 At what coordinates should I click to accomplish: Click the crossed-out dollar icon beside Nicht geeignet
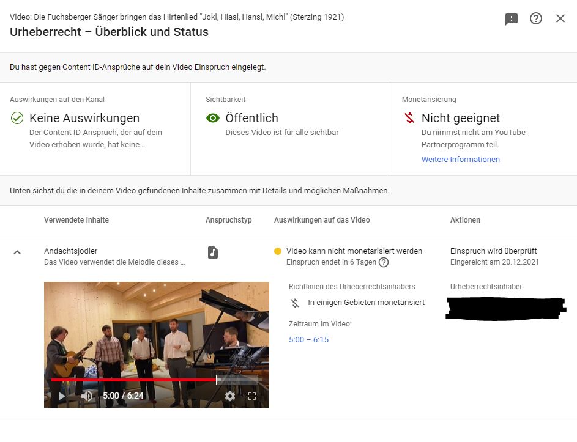(x=409, y=118)
